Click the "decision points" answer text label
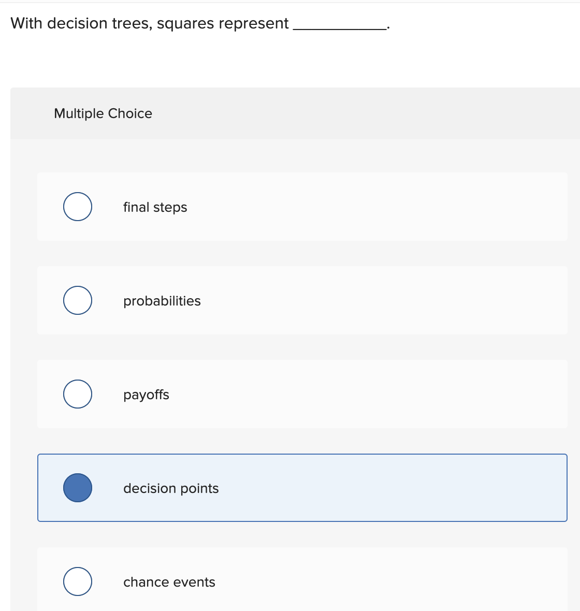 point(171,488)
